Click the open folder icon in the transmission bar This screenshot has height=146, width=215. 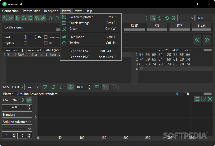(53, 87)
